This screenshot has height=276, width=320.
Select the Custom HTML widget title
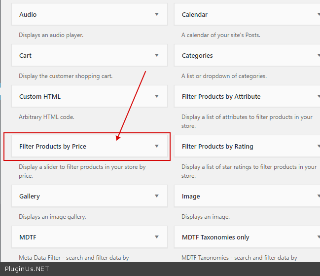[40, 96]
